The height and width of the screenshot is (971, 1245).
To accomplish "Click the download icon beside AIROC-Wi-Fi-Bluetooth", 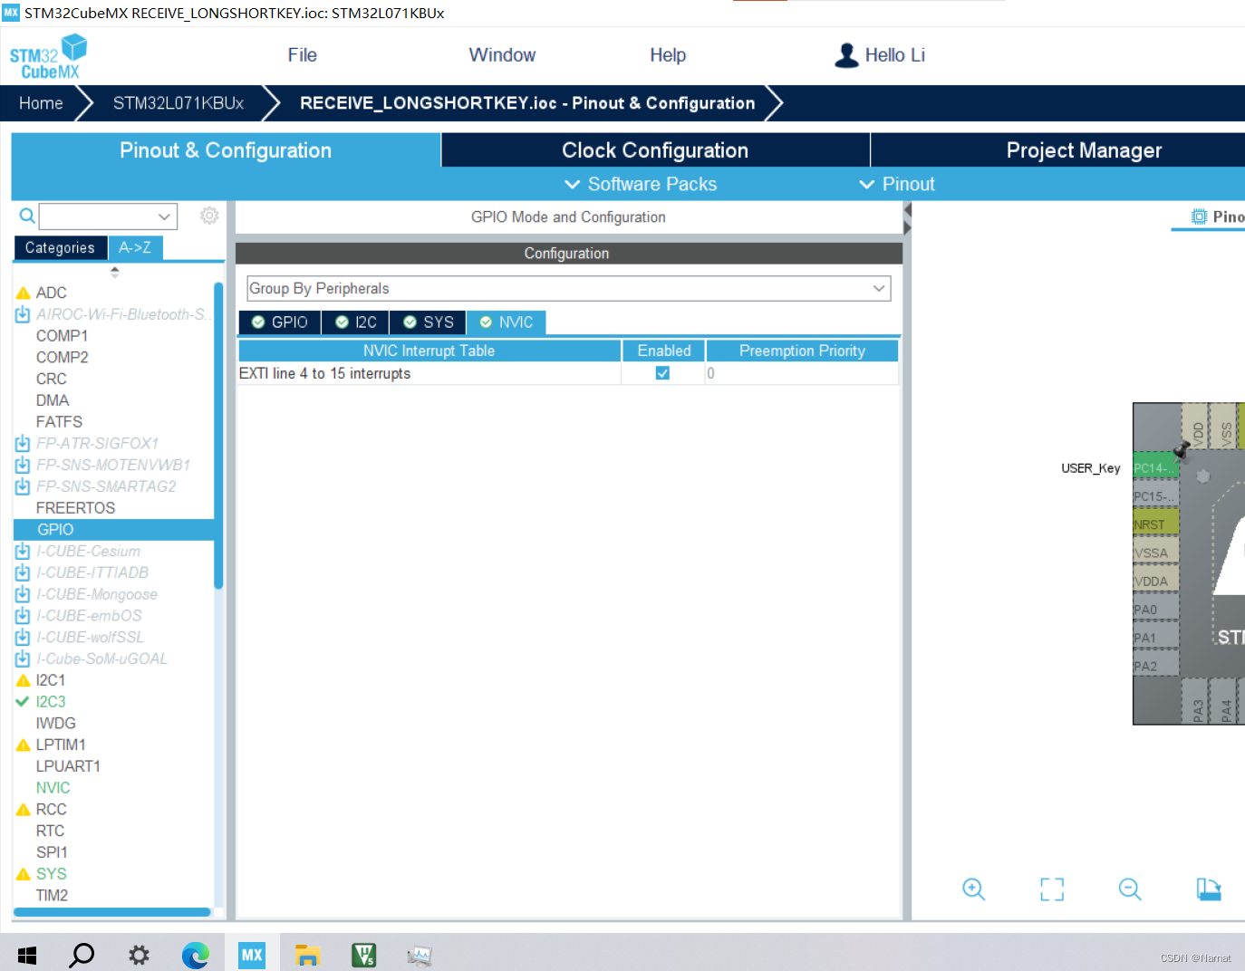I will (23, 314).
